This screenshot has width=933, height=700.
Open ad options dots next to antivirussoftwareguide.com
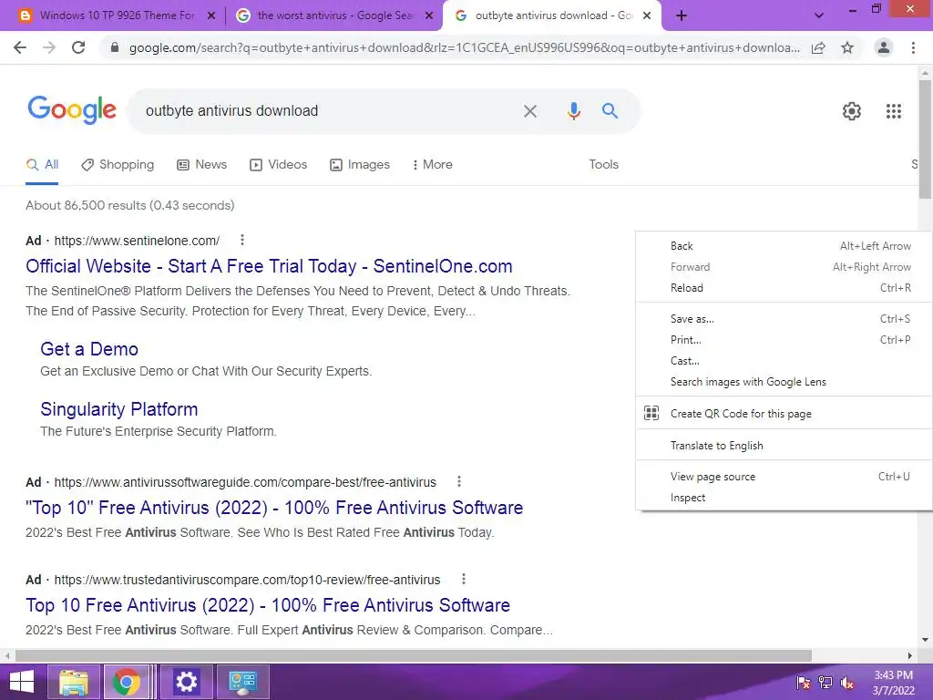click(x=459, y=481)
